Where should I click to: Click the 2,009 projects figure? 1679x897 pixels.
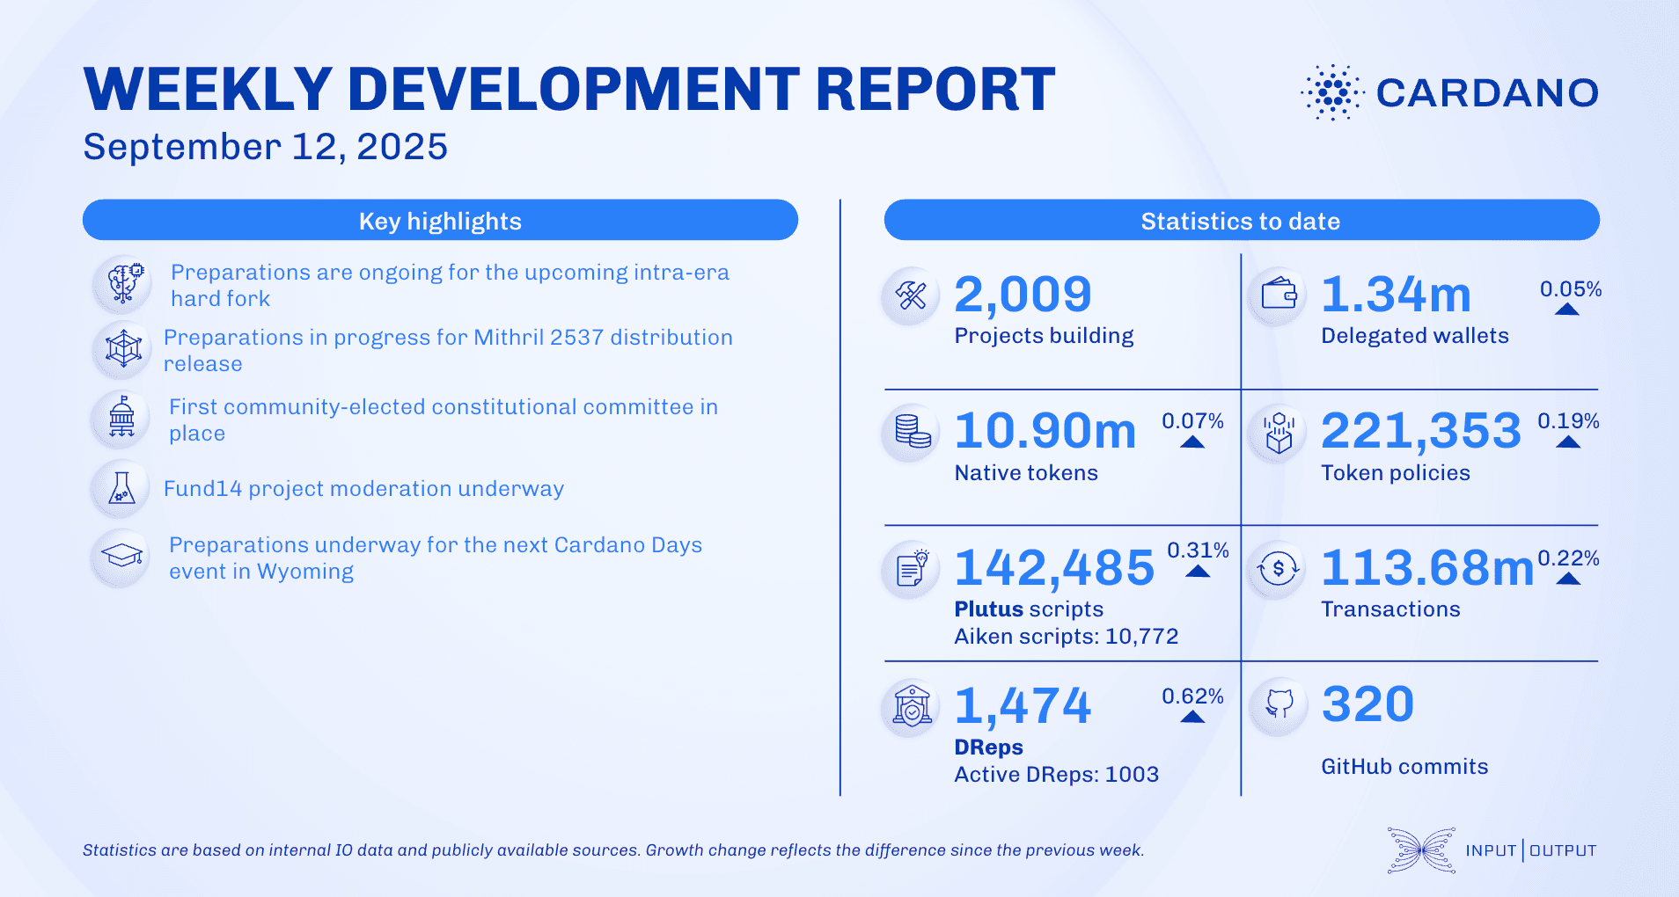coord(1023,294)
